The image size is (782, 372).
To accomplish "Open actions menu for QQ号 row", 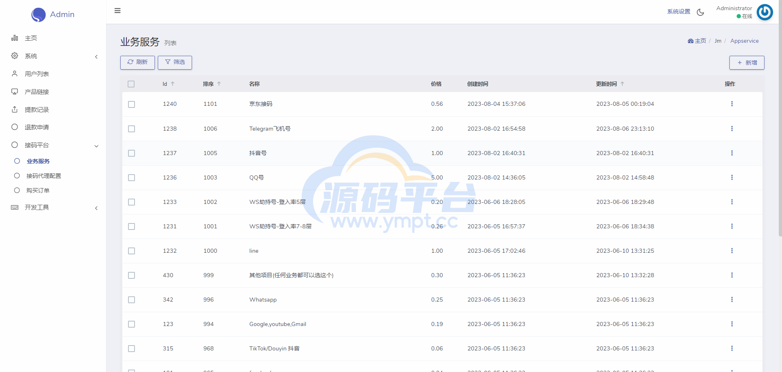I will click(x=732, y=177).
